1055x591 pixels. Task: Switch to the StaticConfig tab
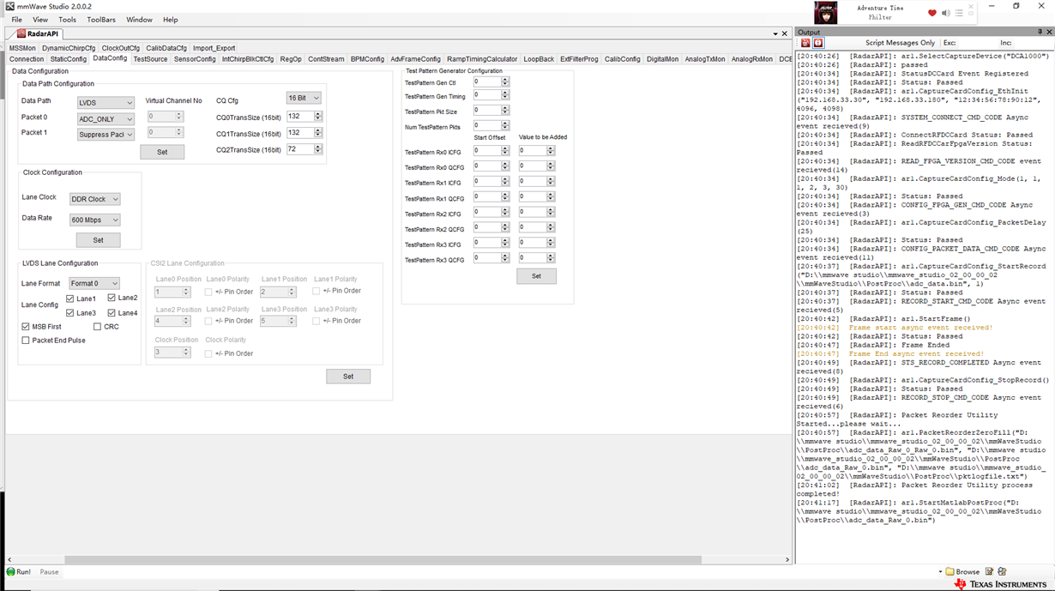pyautogui.click(x=69, y=59)
